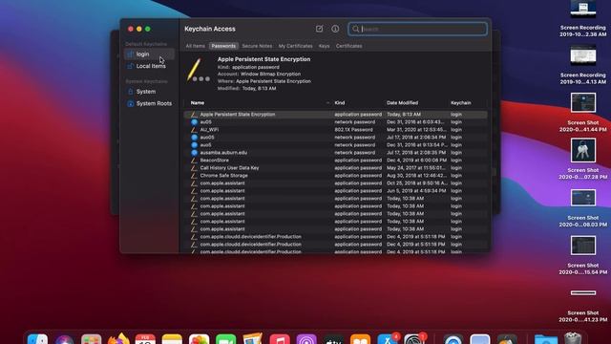Select the ausamba.auburn.edu network password row
The width and height of the screenshot is (611, 344).
tap(335, 153)
